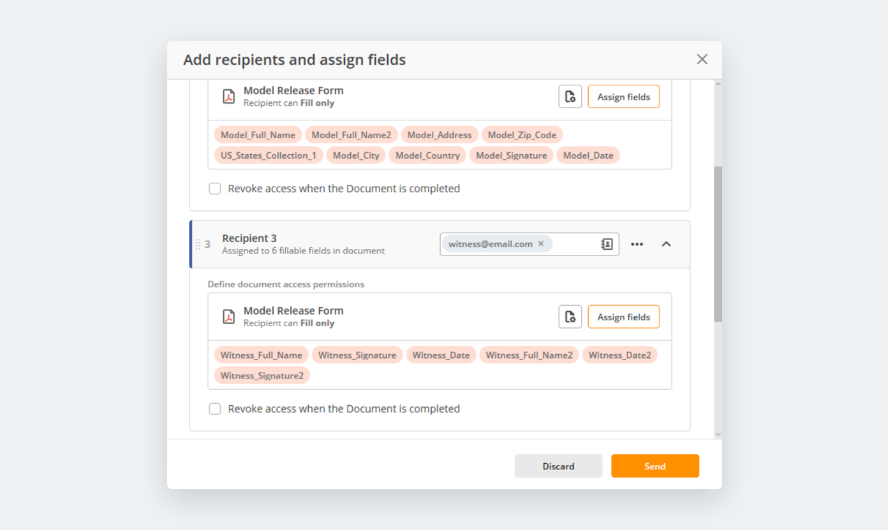
Task: Select the Witness_Signature field tag
Action: 357,355
